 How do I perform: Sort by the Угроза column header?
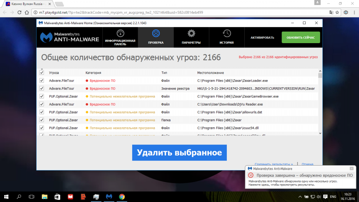(x=54, y=73)
